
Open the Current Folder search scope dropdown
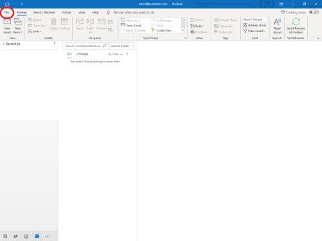click(x=122, y=46)
